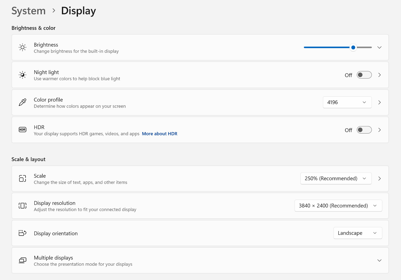Expand the Multiple displays section
Image resolution: width=401 pixels, height=280 pixels.
pyautogui.click(x=379, y=260)
